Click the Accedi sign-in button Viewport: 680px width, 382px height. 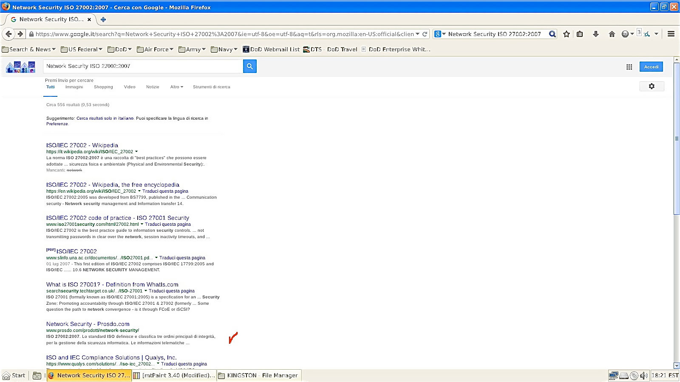651,67
